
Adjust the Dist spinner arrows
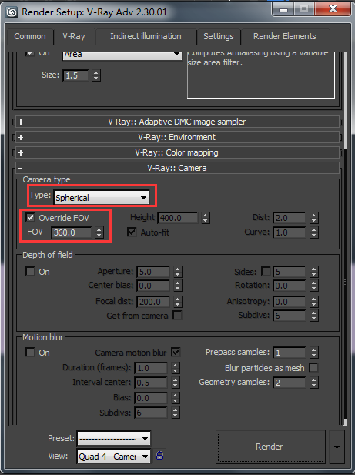pos(314,218)
